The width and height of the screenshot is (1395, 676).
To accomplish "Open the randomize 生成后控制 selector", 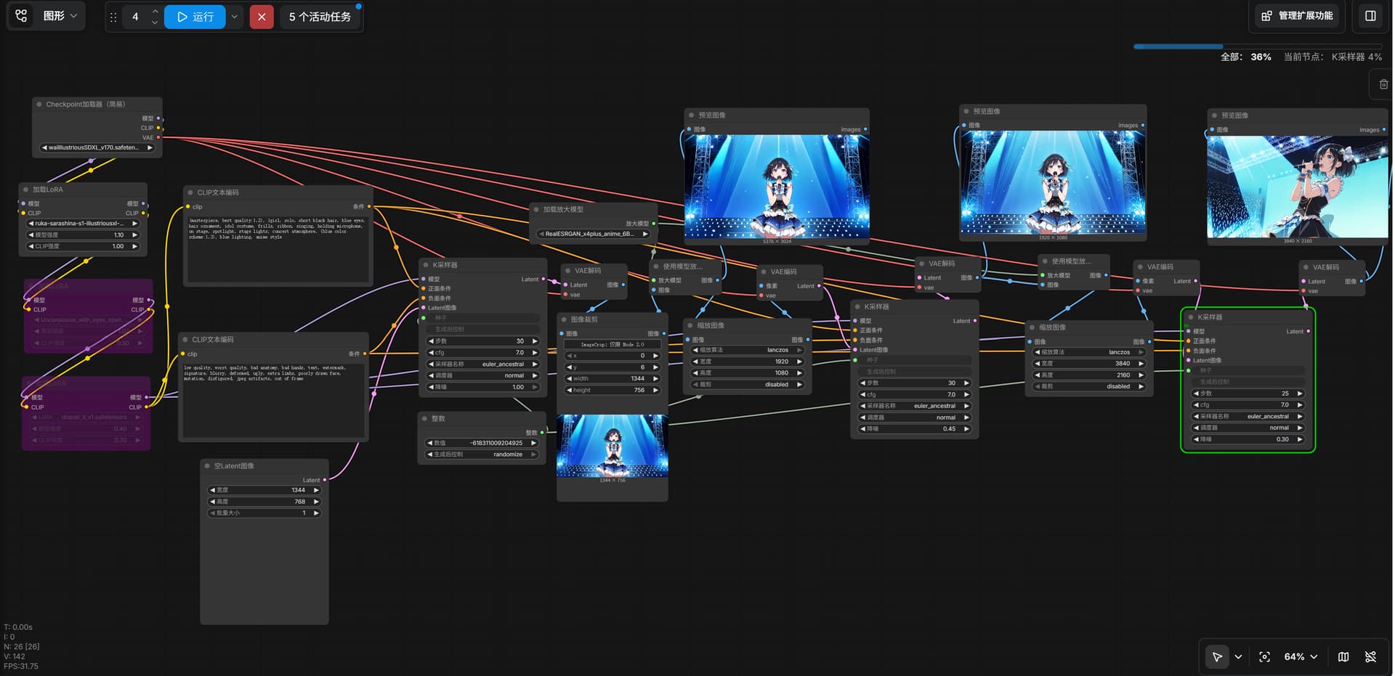I will click(x=482, y=455).
